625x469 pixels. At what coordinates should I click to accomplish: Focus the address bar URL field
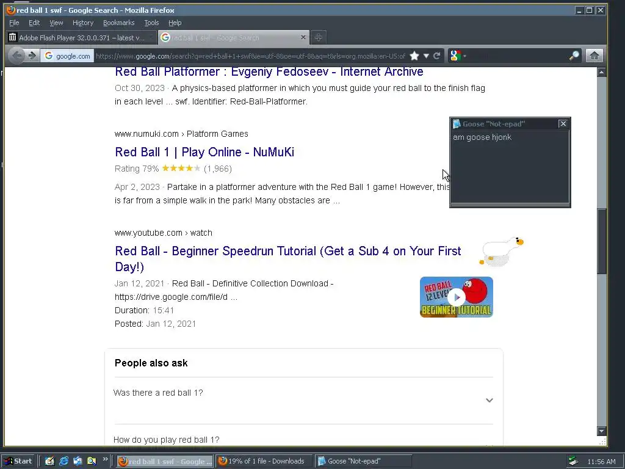pos(250,56)
